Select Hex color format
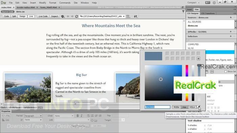 pyautogui.click(x=184, y=107)
